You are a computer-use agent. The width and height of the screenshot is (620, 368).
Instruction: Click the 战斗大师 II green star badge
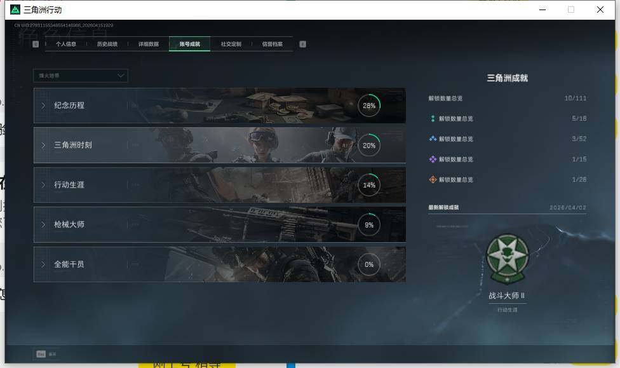(508, 259)
